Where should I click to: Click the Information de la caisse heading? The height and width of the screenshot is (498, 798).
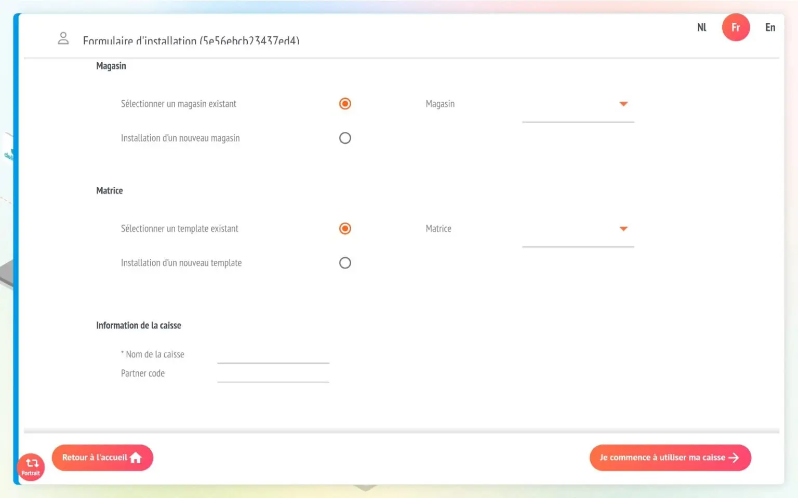pyautogui.click(x=139, y=325)
